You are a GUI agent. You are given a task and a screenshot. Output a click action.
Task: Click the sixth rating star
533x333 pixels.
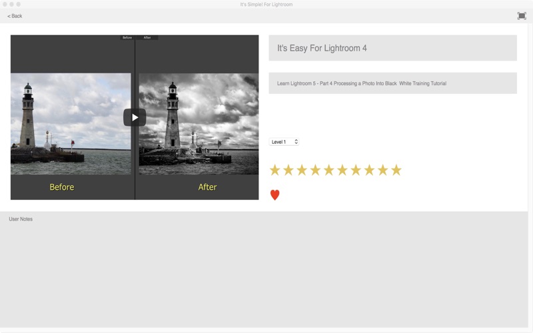pyautogui.click(x=342, y=170)
